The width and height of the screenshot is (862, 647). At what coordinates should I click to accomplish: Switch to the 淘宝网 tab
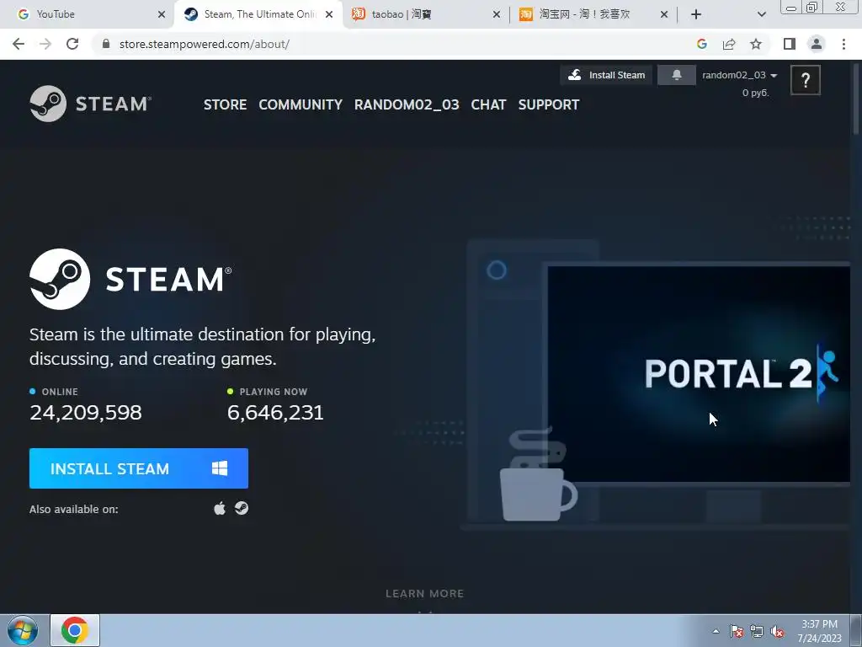pos(592,14)
